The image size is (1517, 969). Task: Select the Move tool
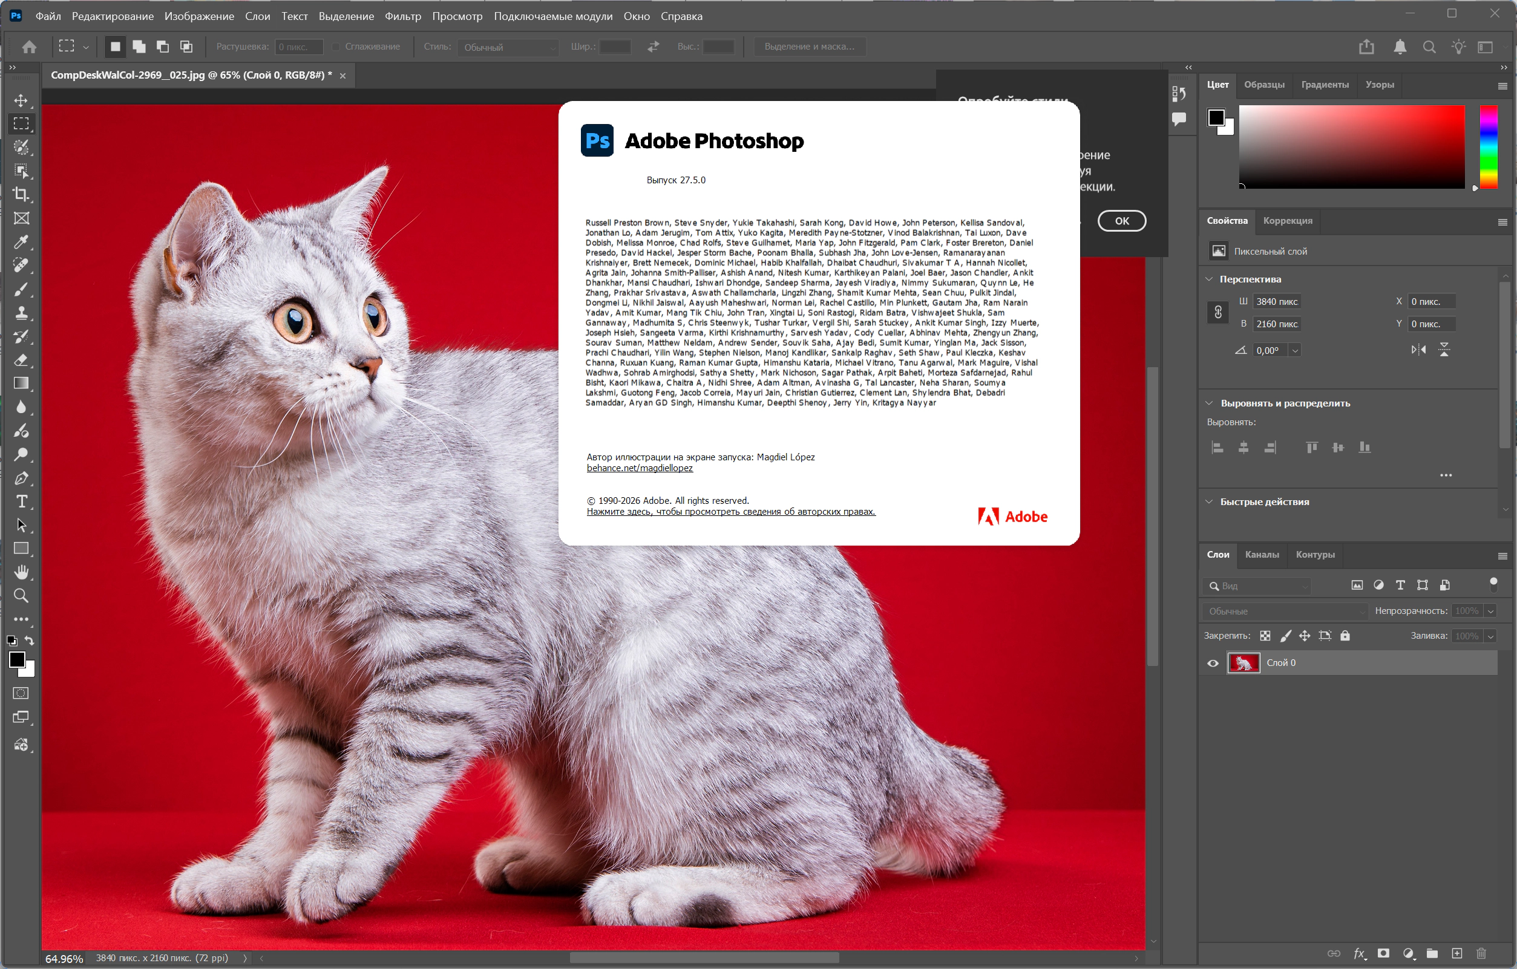tap(21, 101)
